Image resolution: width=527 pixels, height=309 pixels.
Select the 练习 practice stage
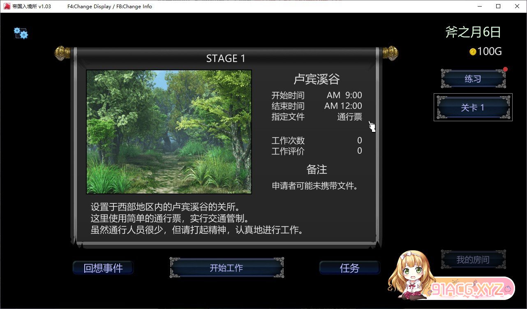click(473, 79)
